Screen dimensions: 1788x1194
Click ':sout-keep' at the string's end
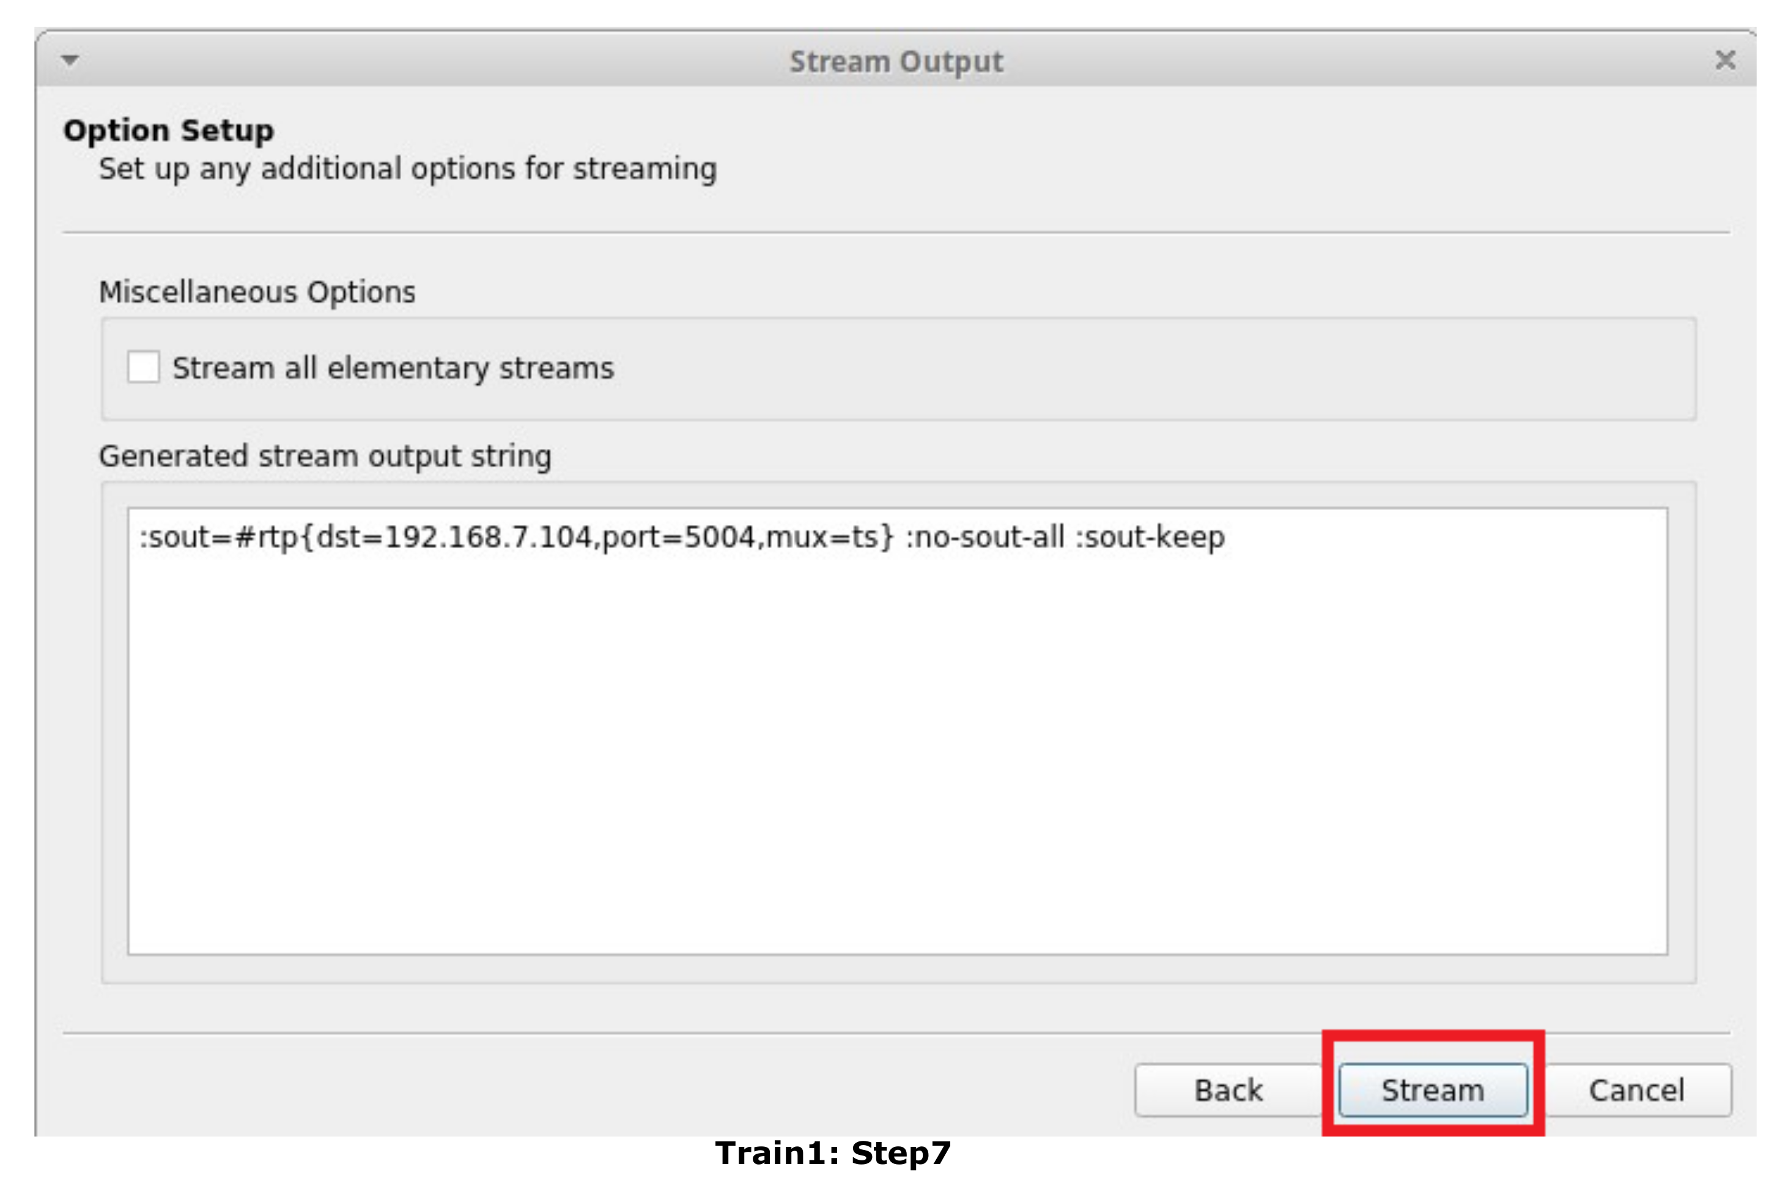pos(1150,538)
